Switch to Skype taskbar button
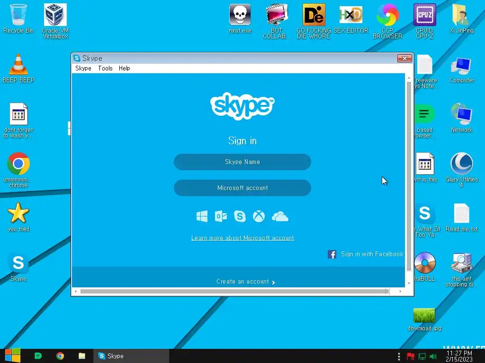Screen dimensions: 485x363 click(x=131, y=356)
